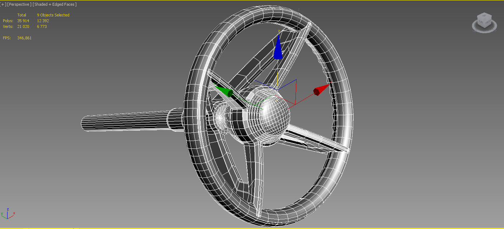This screenshot has width=504, height=229.
Task: Open the Shaded + Edged Faces shading menu
Action: [54, 4]
